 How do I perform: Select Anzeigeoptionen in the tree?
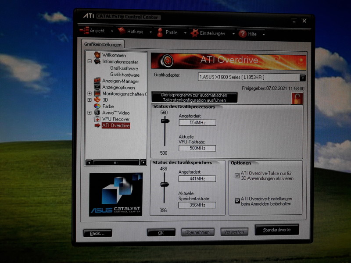(x=118, y=87)
